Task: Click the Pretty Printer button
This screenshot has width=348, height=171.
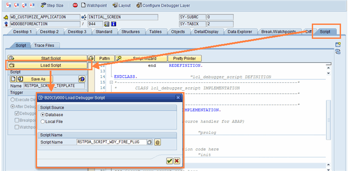Action: (x=184, y=58)
